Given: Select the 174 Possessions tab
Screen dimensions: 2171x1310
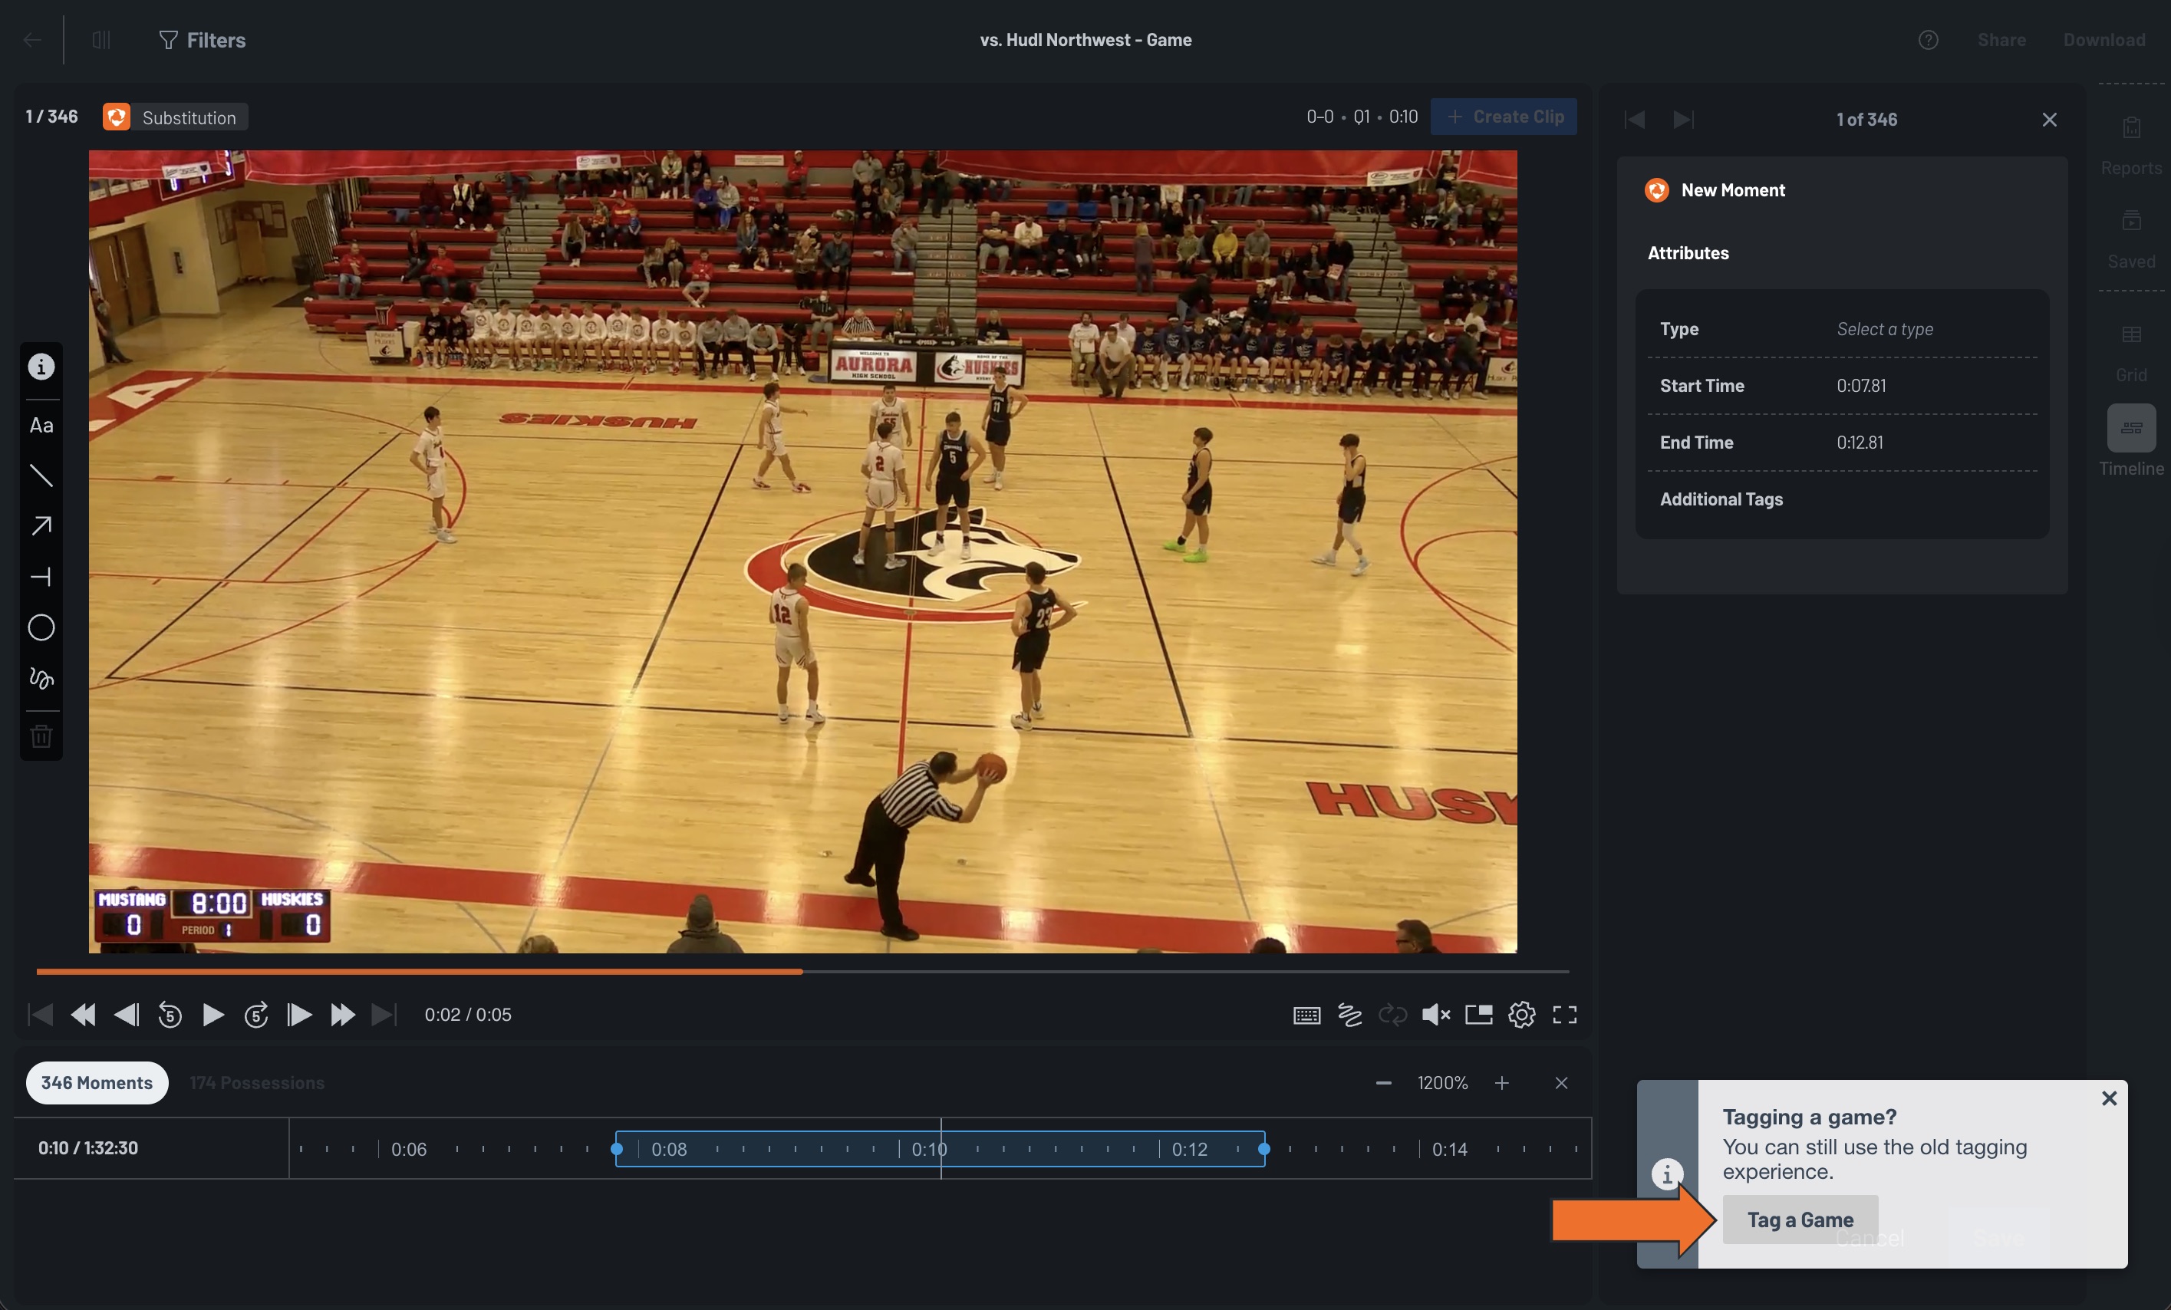Looking at the screenshot, I should pyautogui.click(x=256, y=1083).
